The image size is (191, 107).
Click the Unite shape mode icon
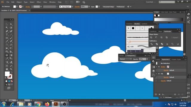[151, 37]
